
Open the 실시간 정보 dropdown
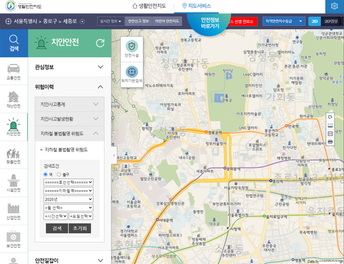(111, 21)
